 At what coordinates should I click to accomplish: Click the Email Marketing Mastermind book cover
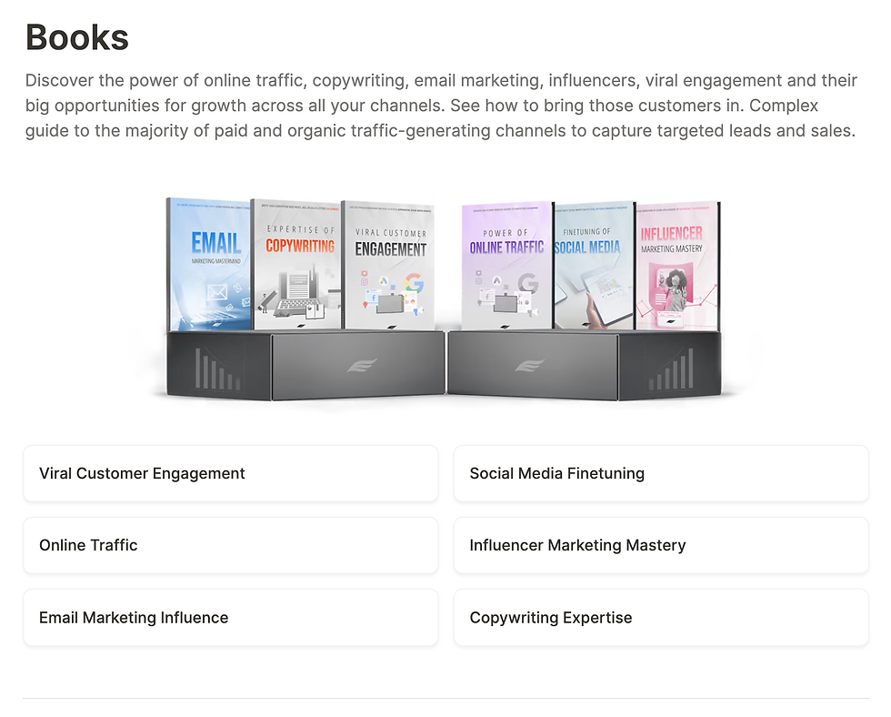coord(209,265)
